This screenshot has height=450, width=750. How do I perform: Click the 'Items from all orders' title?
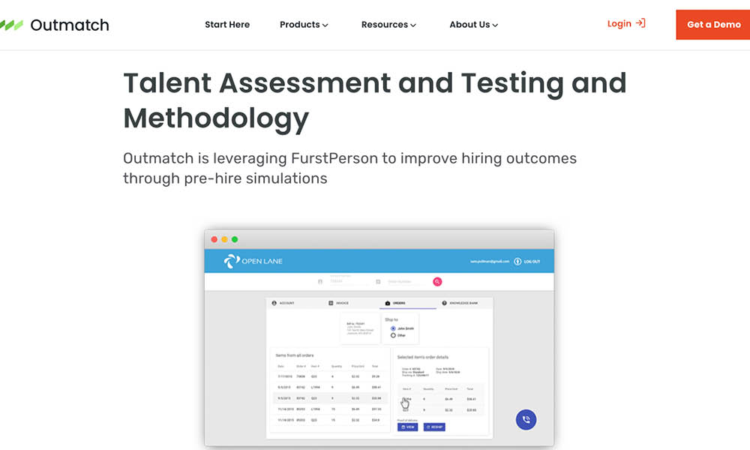coord(295,355)
